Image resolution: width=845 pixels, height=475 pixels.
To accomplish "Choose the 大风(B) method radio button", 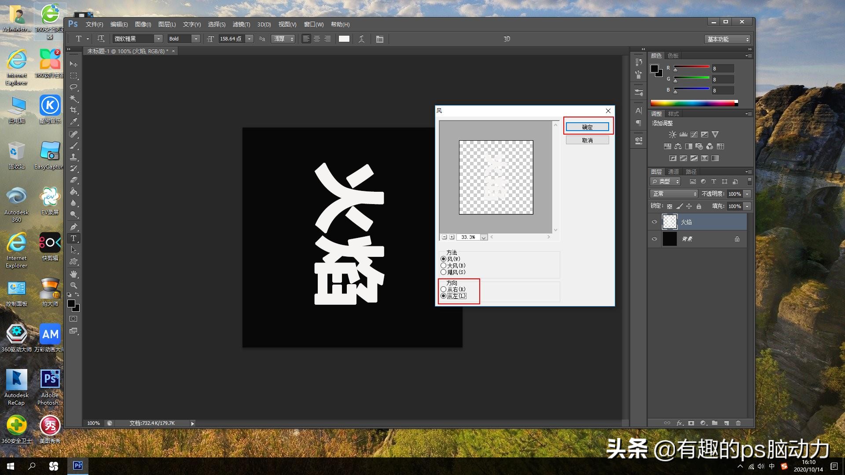I will [x=444, y=266].
